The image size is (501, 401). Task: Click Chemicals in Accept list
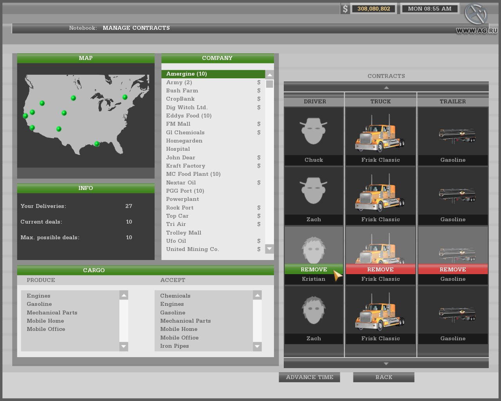pos(175,296)
